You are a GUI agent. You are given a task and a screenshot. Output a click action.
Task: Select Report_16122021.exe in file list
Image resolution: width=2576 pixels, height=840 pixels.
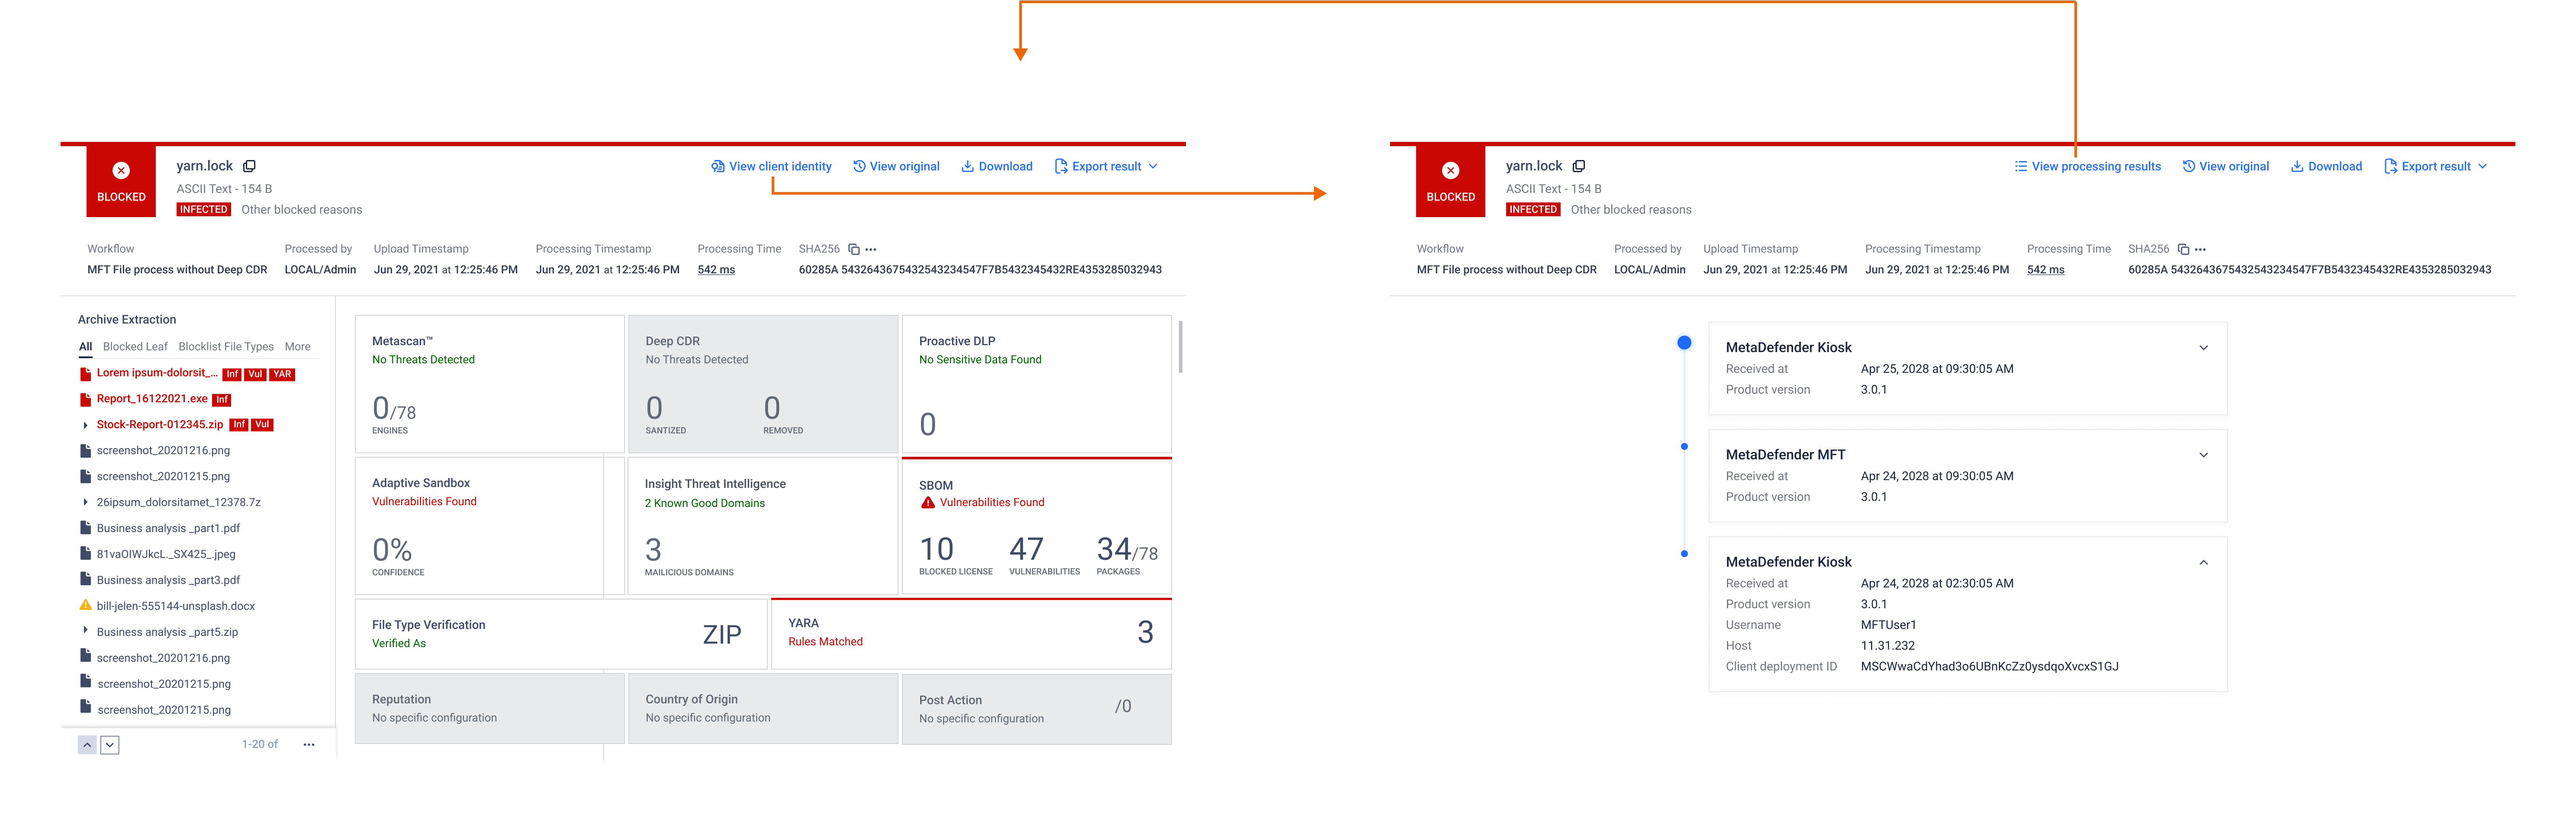tap(152, 399)
